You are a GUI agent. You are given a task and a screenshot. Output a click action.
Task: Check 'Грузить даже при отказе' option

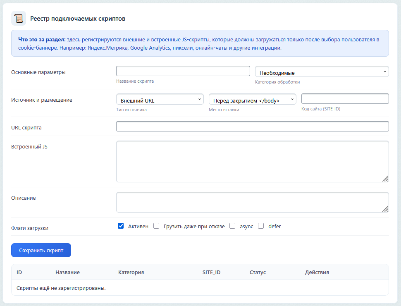[156, 226]
